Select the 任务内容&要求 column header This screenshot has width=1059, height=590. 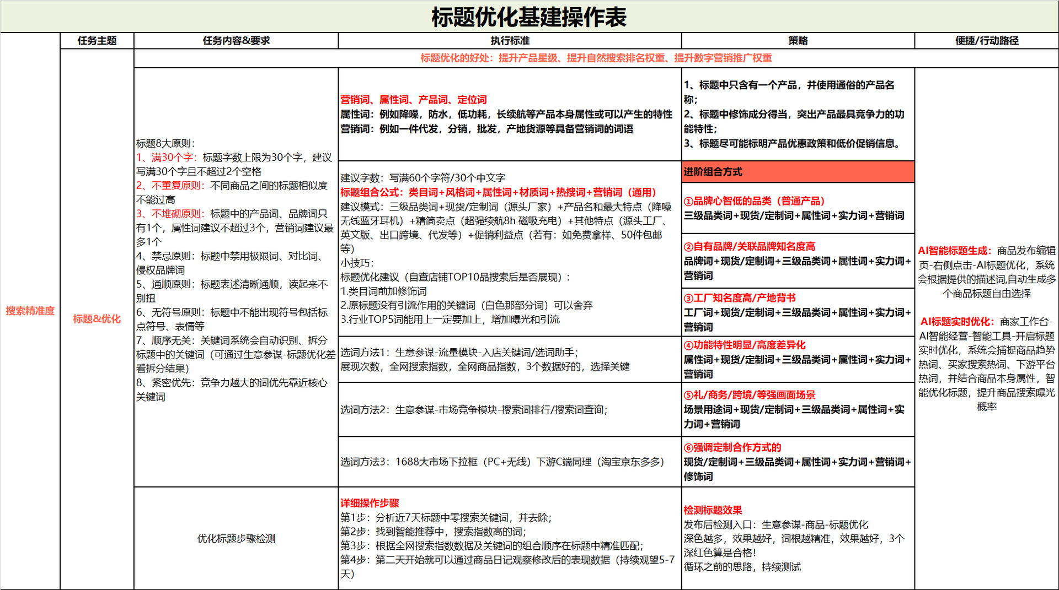(x=236, y=41)
